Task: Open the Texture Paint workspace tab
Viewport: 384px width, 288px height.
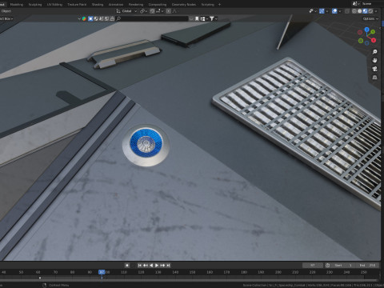Action: [77, 5]
